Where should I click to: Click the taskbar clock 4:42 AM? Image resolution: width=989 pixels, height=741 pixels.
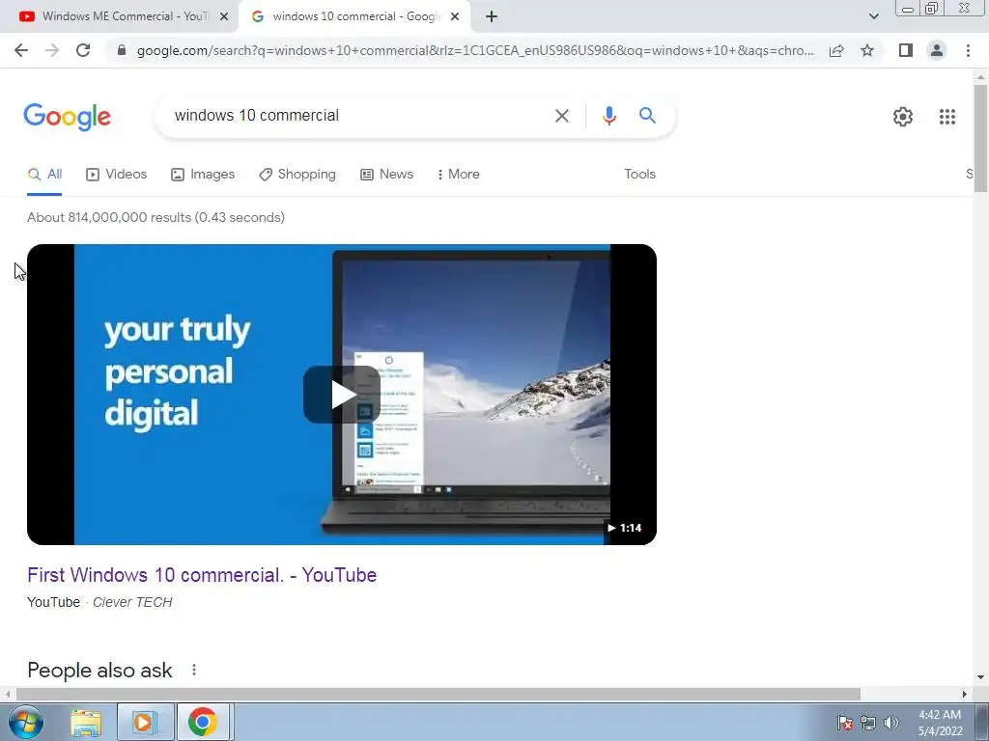click(940, 723)
